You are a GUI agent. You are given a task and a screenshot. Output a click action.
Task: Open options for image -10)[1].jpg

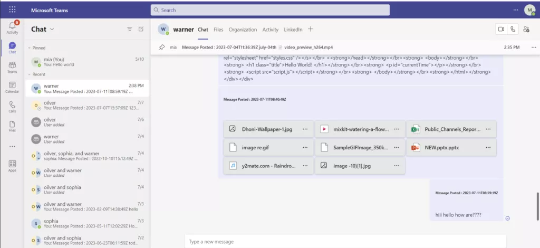point(397,166)
